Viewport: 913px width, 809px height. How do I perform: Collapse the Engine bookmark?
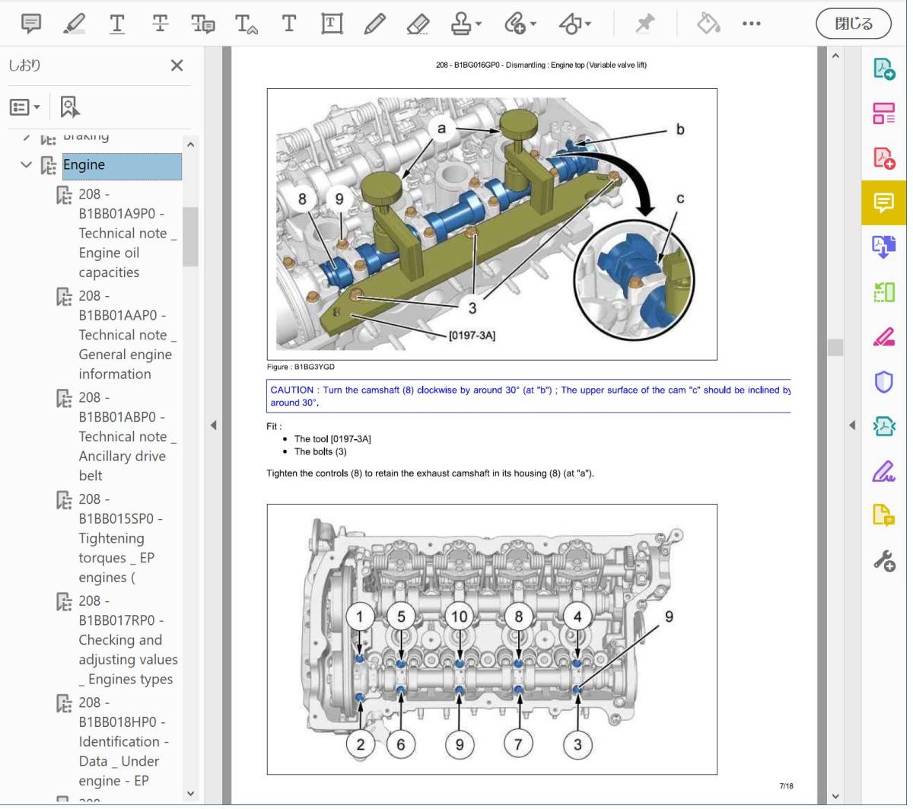pyautogui.click(x=27, y=164)
